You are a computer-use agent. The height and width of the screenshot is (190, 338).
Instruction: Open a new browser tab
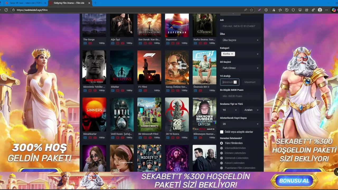tap(95, 3)
